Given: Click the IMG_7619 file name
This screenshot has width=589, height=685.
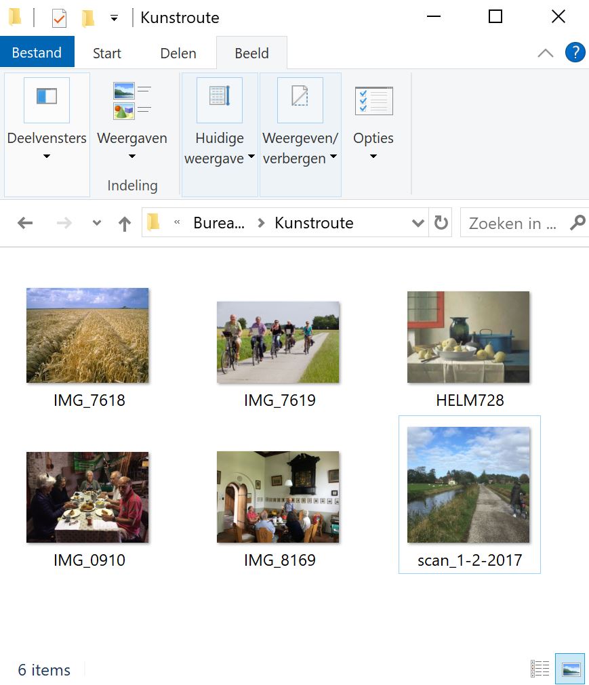Looking at the screenshot, I should coord(280,400).
